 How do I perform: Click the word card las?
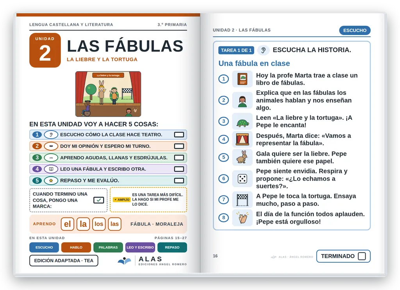(114, 224)
